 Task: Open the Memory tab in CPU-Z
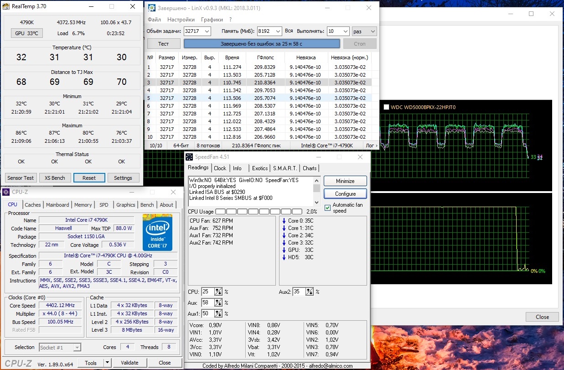(x=83, y=205)
